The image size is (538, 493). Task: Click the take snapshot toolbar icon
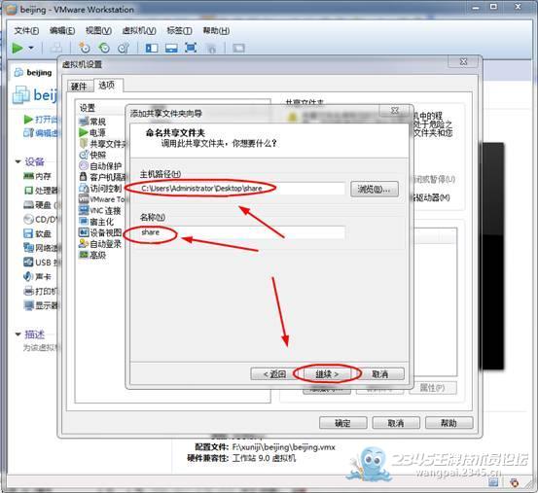click(x=85, y=48)
